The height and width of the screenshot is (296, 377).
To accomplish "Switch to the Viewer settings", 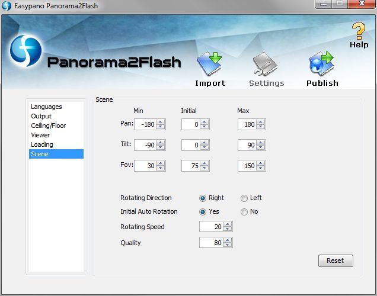I will (x=40, y=135).
